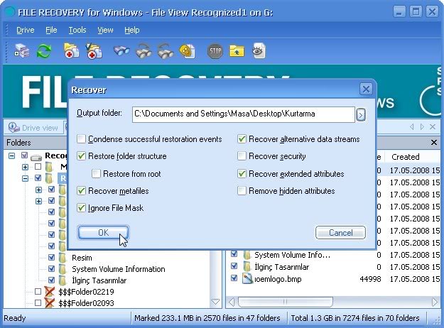444x328 pixels.
Task: Click the green refresh arrows icon
Action: [44, 51]
